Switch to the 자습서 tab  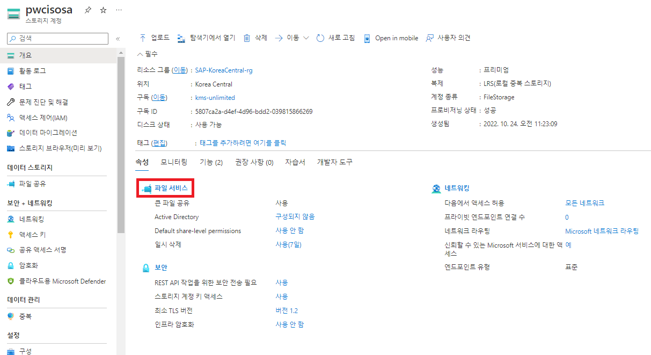click(x=295, y=162)
